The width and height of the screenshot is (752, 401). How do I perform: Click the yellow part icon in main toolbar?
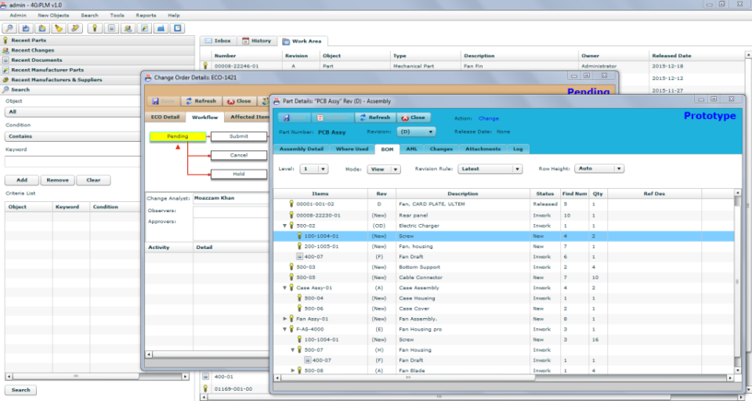click(96, 28)
